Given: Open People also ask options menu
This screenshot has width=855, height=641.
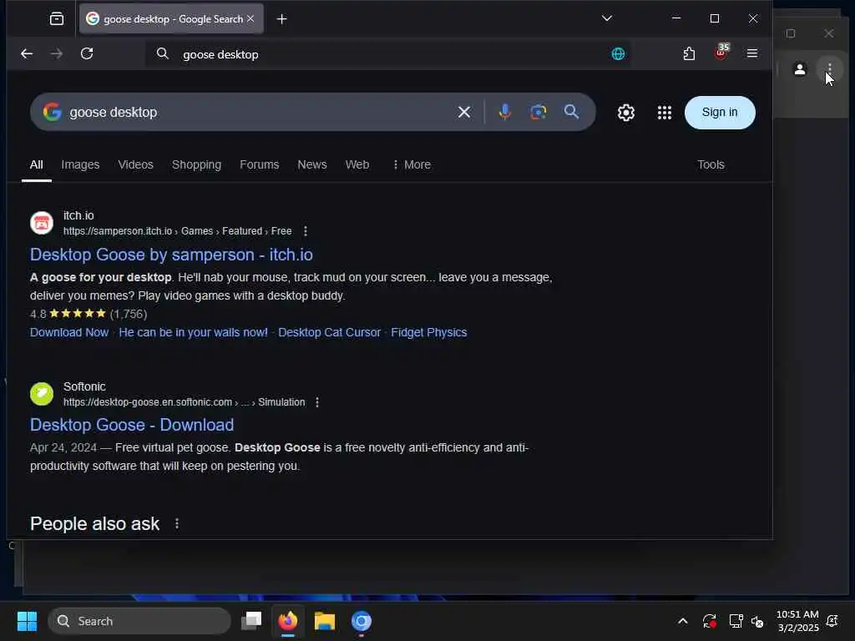Looking at the screenshot, I should click(x=177, y=523).
